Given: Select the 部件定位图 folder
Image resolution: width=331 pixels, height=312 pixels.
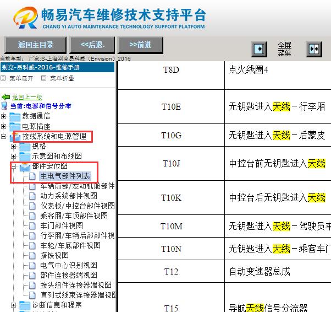Looking at the screenshot, I should click(50, 166).
